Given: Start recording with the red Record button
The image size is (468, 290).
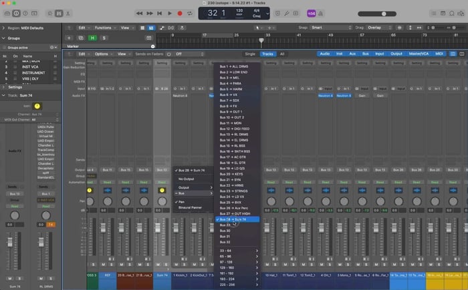Looking at the screenshot, I should [180, 13].
